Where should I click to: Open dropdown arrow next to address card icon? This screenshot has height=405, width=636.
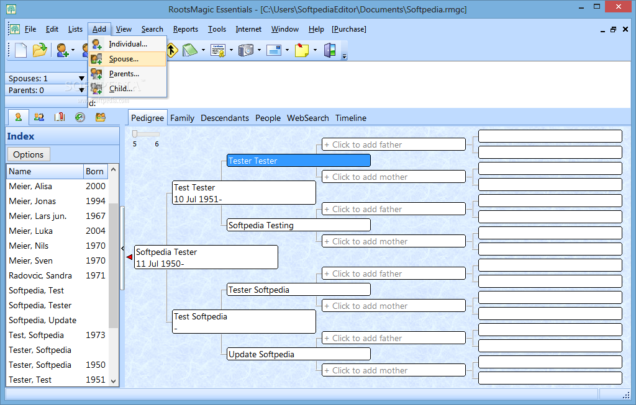point(287,50)
